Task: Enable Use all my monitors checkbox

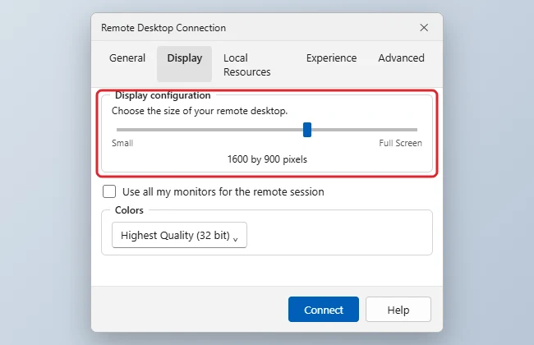Action: click(x=109, y=191)
